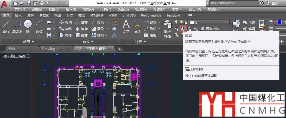286x118 pixels.
Task: Select the Polyline (多段线) tool
Action: tap(17, 27)
